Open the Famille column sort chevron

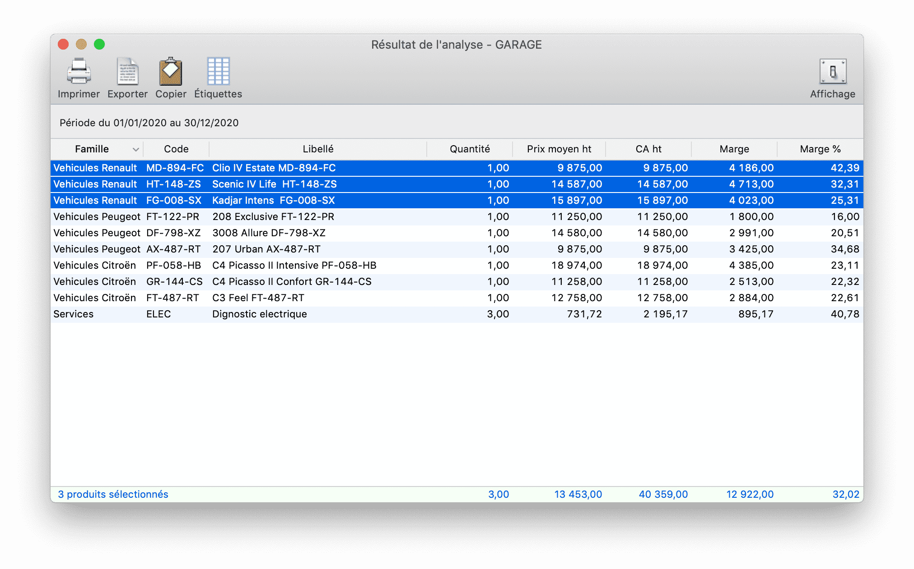(x=135, y=149)
